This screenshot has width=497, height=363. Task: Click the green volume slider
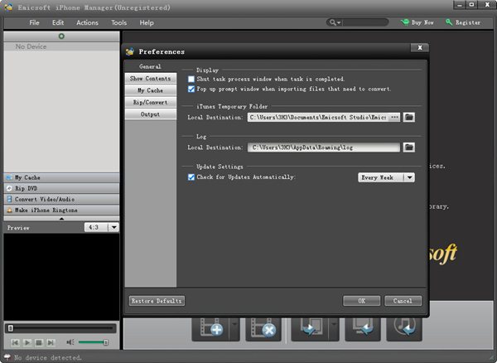point(93,342)
